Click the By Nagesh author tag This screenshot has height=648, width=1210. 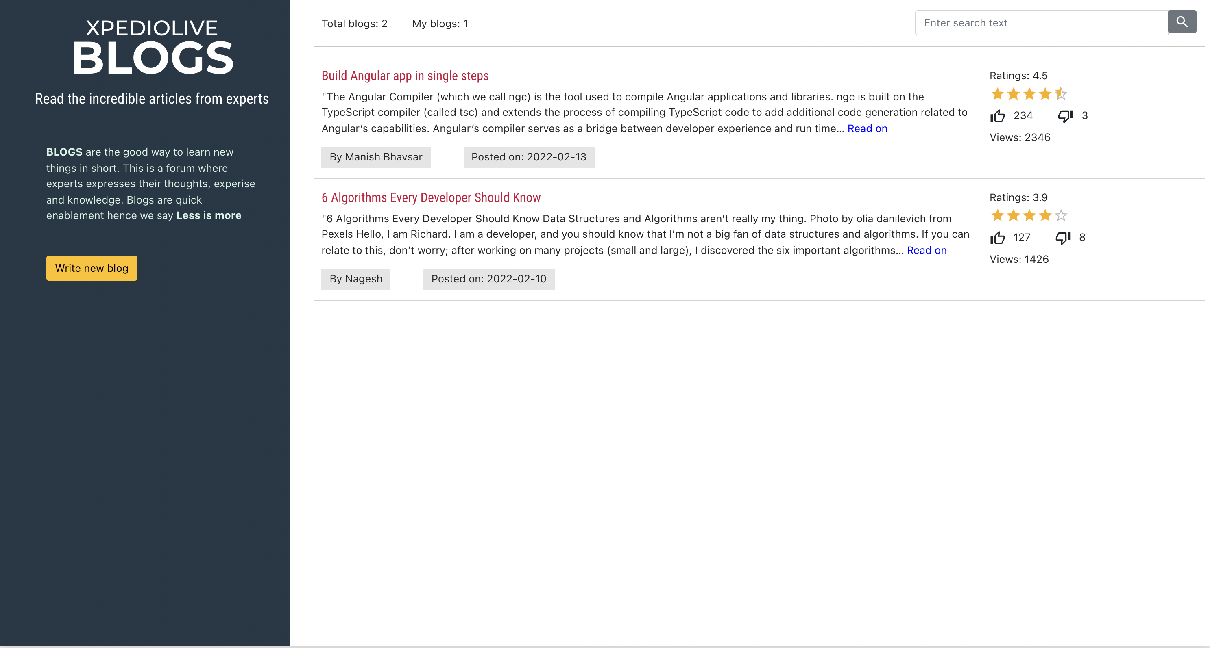click(355, 279)
